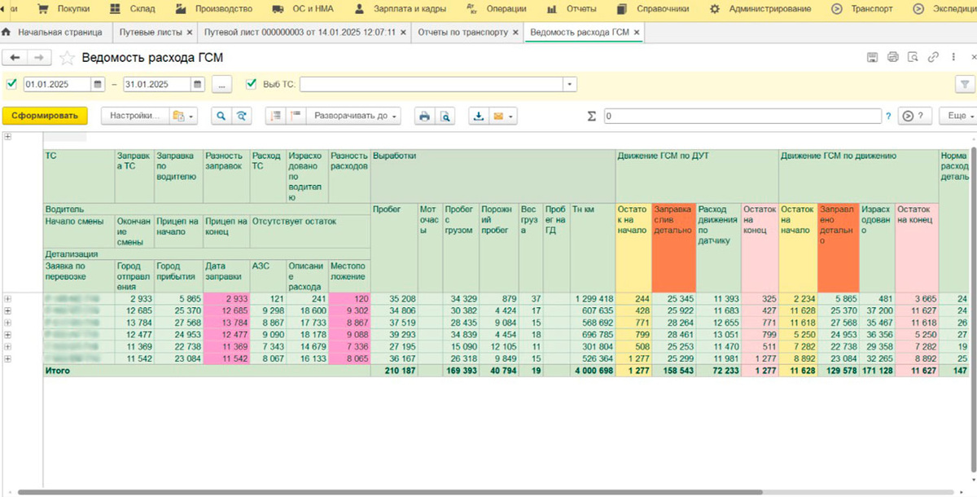
Task: Toggle the period checkbox before the dates
Action: point(11,84)
